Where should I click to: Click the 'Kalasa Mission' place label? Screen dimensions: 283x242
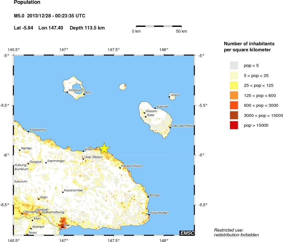[132, 166]
